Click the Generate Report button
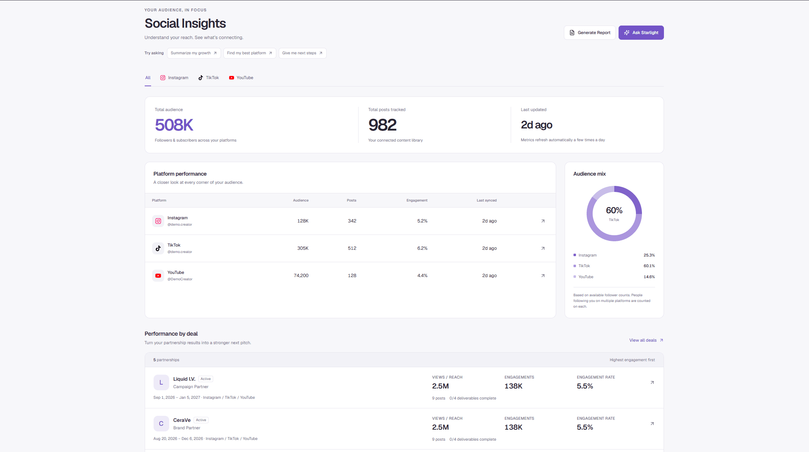 (589, 33)
